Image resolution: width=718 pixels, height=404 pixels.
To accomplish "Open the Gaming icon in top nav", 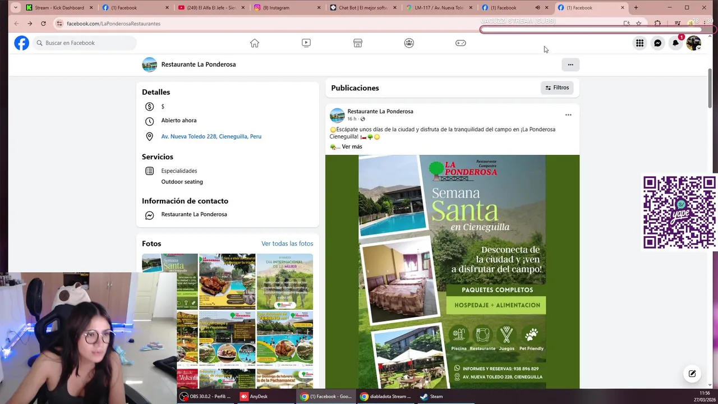I will (461, 43).
